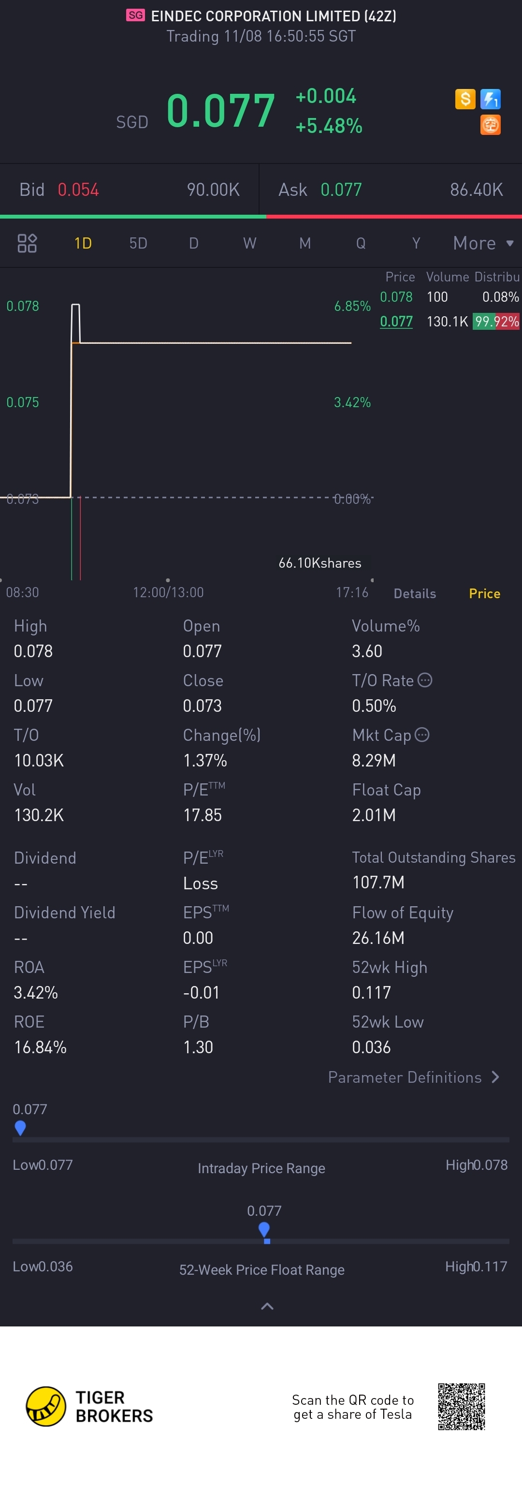The image size is (522, 1487).
Task: Tap the orange dollar sign badge
Action: 465,99
